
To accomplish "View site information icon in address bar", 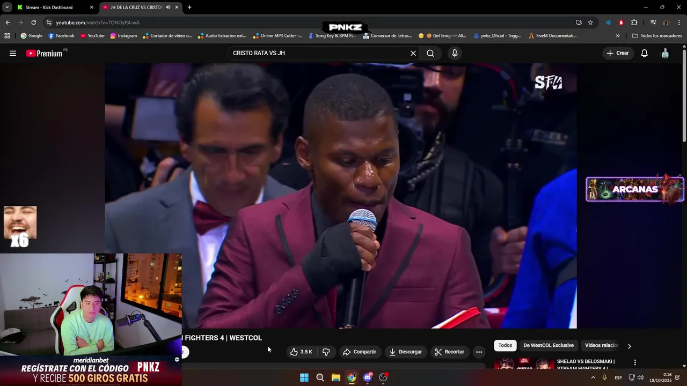I will pos(49,23).
